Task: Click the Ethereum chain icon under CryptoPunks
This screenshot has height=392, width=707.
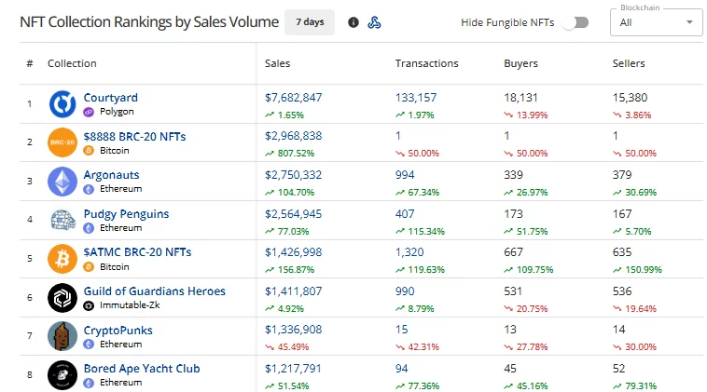Action: 89,345
